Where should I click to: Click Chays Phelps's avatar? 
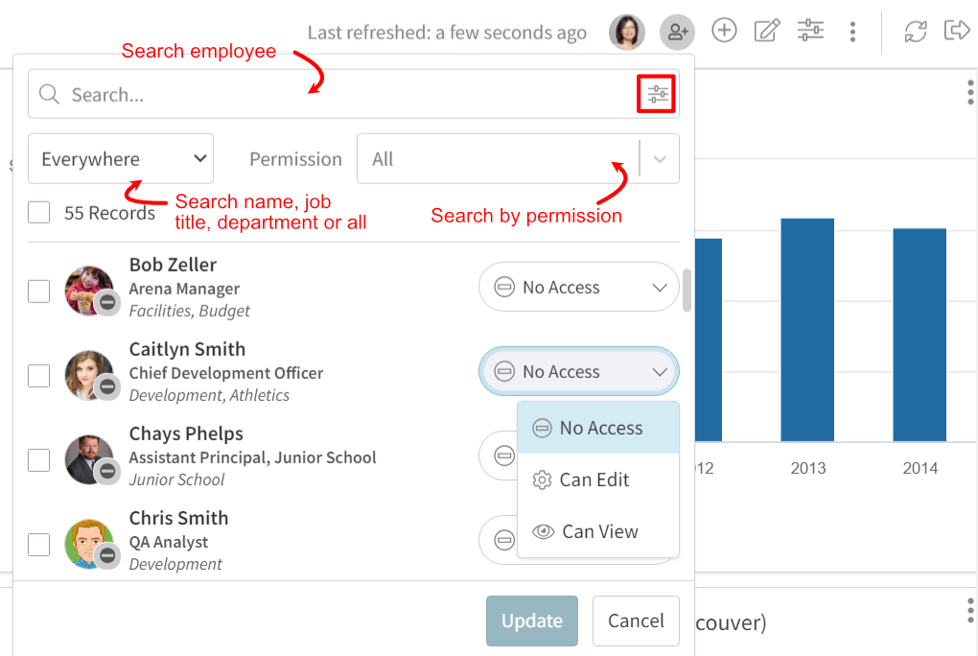pos(89,459)
